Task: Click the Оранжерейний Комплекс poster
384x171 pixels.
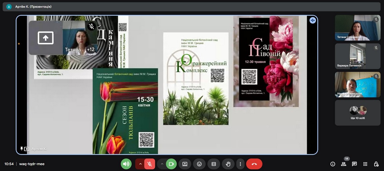Action: pyautogui.click(x=196, y=79)
